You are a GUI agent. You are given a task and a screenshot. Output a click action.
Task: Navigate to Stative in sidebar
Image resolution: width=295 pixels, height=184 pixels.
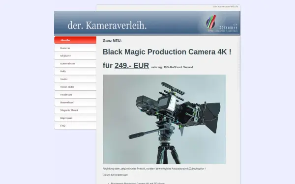pyautogui.click(x=75, y=79)
